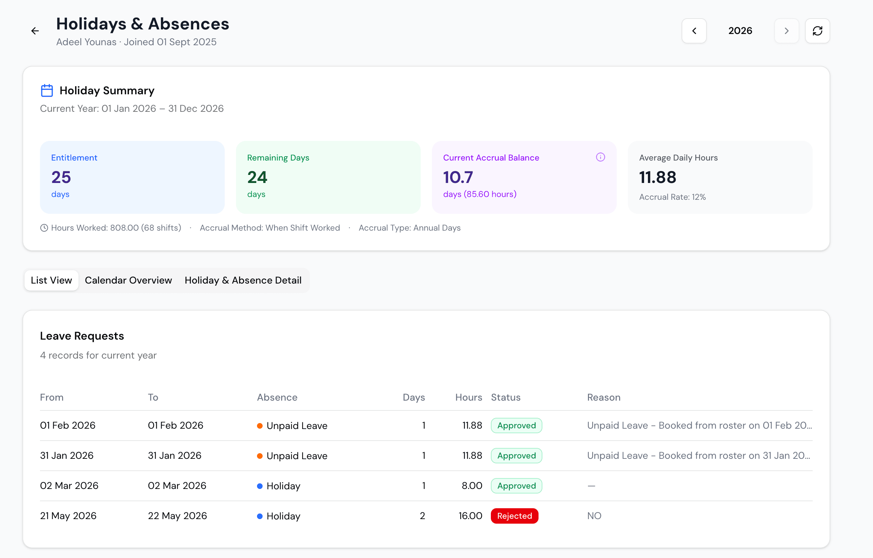Image resolution: width=873 pixels, height=558 pixels.
Task: Click the refresh icon button
Action: tap(817, 31)
